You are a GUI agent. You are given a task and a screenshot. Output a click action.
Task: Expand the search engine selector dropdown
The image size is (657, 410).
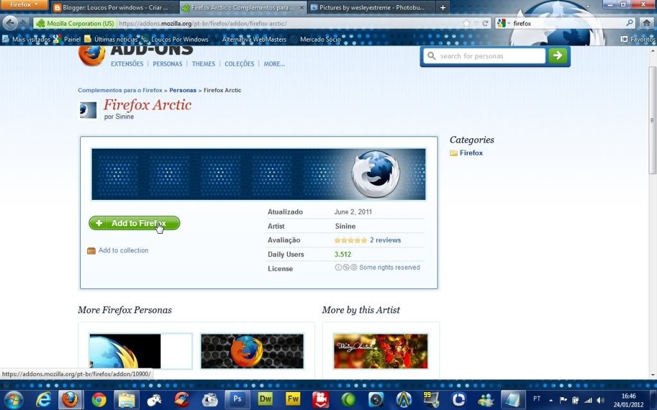[503, 24]
